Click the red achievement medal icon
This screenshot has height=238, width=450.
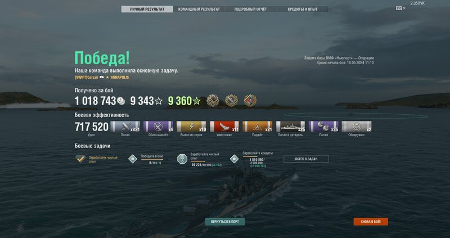[250, 101]
